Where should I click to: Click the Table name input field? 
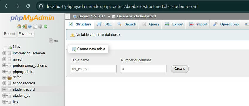tap(94, 69)
